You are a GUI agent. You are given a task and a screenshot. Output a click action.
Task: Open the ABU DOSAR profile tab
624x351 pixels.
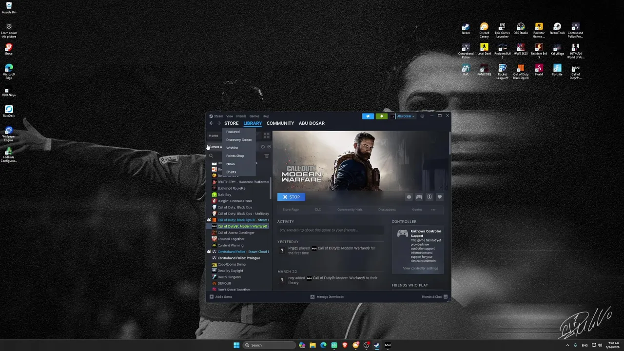click(312, 123)
